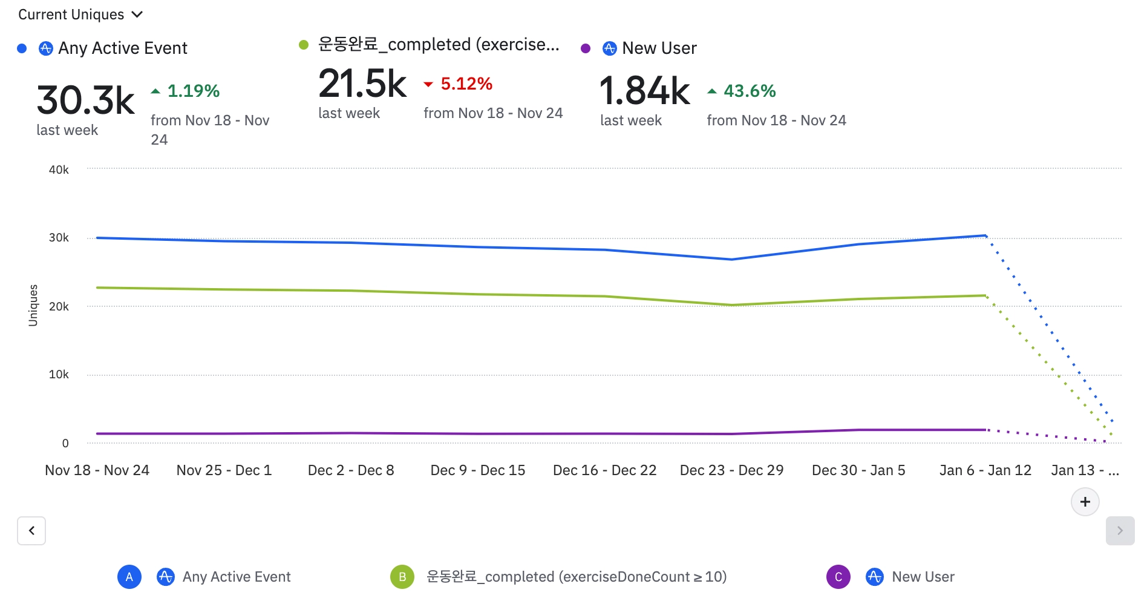Select Any Active Event legend label

pos(237,577)
